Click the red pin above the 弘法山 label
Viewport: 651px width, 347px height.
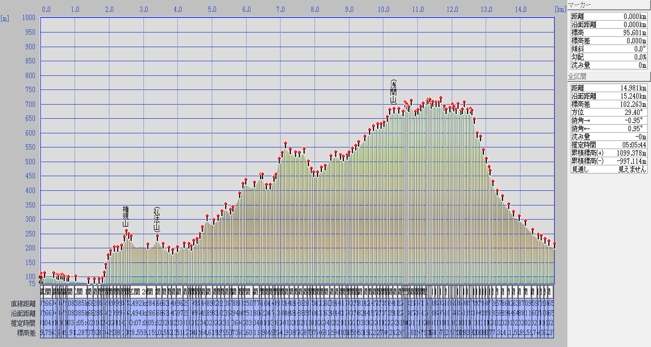[x=158, y=236]
